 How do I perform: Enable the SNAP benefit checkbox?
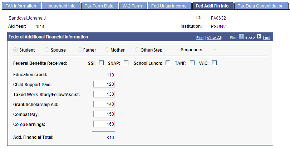[126, 63]
